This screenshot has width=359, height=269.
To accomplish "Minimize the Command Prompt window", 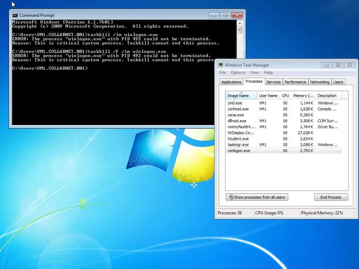I will 214,15.
